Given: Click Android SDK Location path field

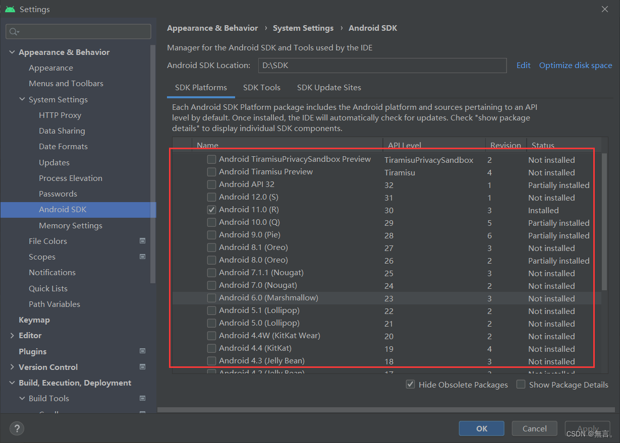Looking at the screenshot, I should [382, 66].
